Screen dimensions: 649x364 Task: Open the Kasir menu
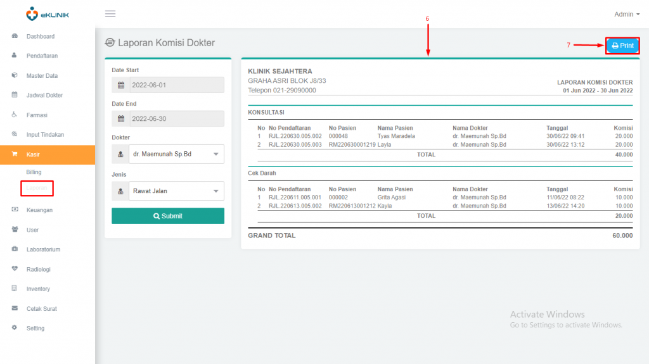[x=34, y=154]
